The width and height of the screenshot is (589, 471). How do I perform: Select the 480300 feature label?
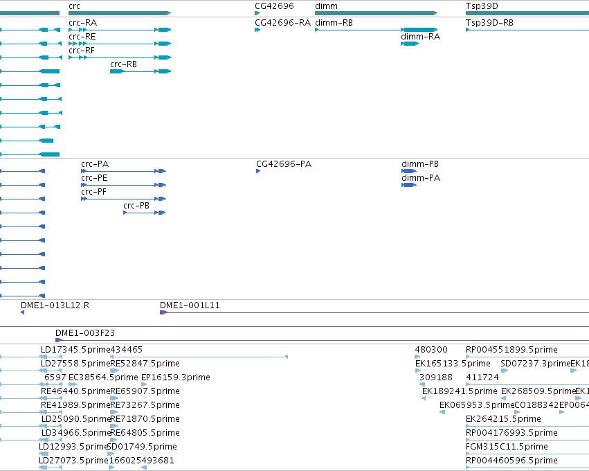[431, 350]
